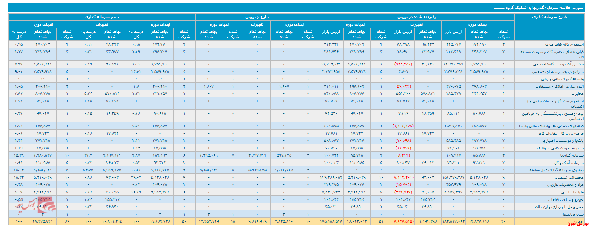Select market value '۱۴۹,۲۶۶,۰۸۳' in 'محصولات شیمیایی' row
This screenshot has width=590, height=228.
pos(331,177)
